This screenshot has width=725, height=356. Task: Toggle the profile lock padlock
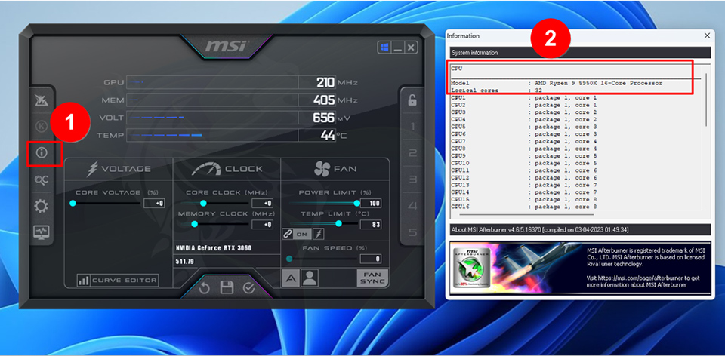click(x=412, y=100)
